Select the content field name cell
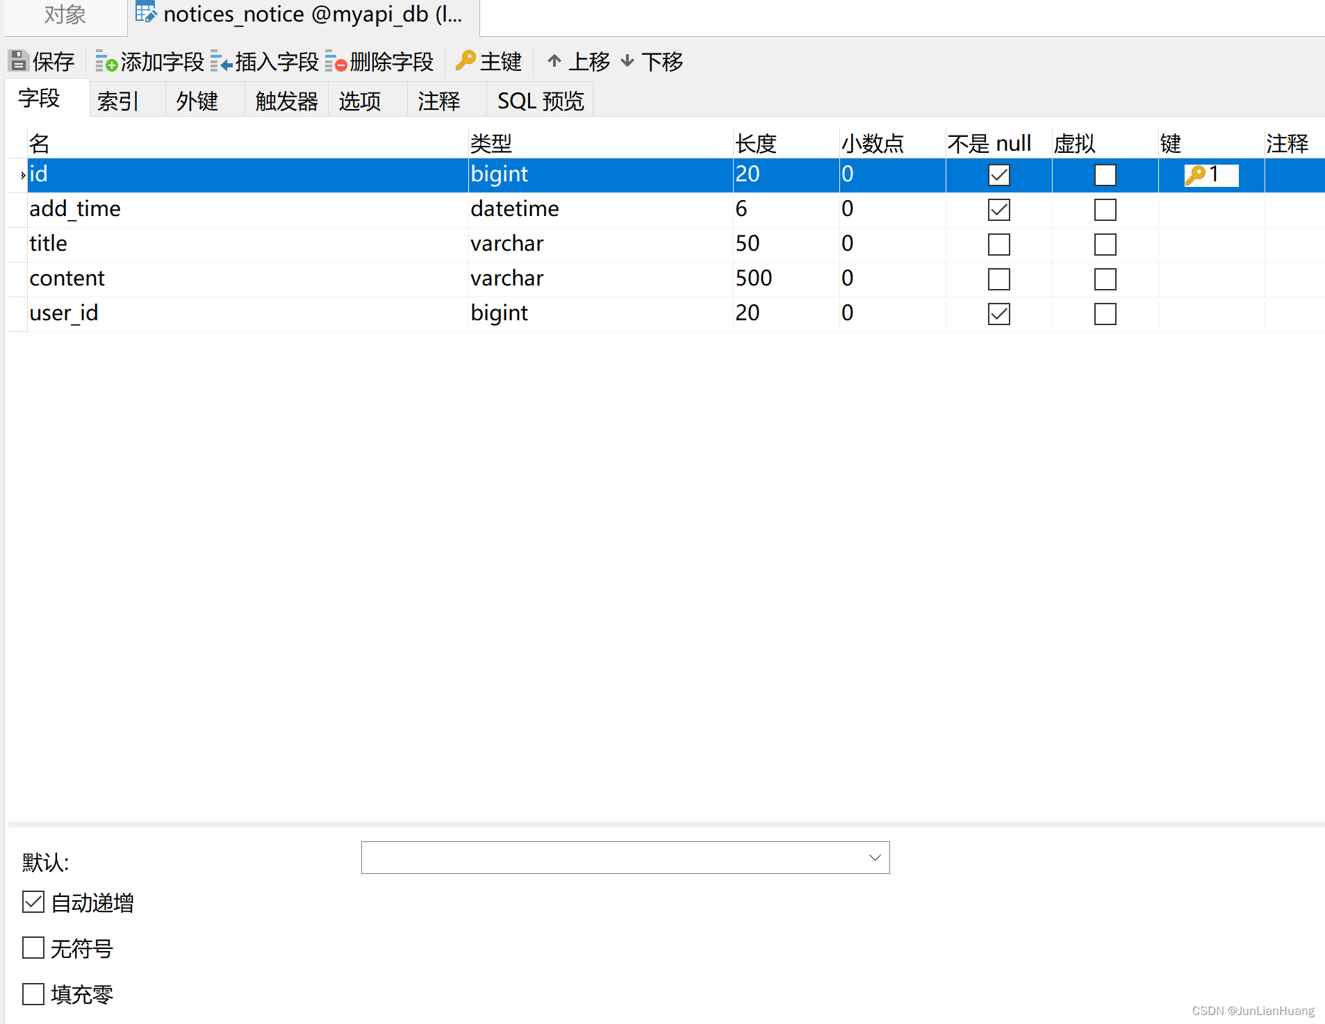 [247, 279]
